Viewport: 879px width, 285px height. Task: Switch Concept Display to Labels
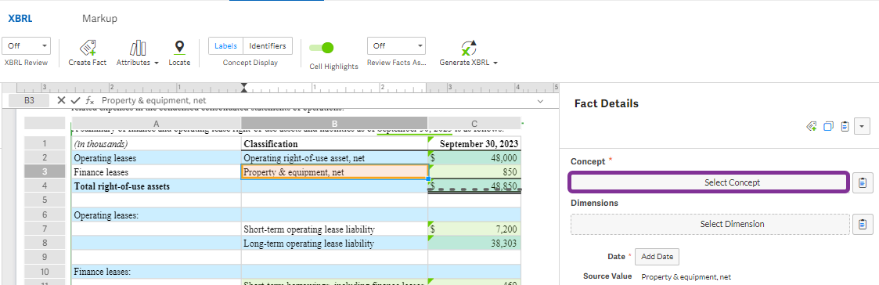(x=226, y=46)
